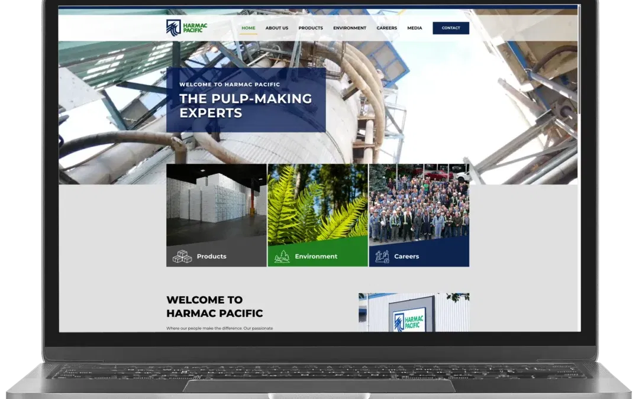Click the Harmac Pacific logo in the navbar
This screenshot has width=639, height=399.
tap(187, 27)
